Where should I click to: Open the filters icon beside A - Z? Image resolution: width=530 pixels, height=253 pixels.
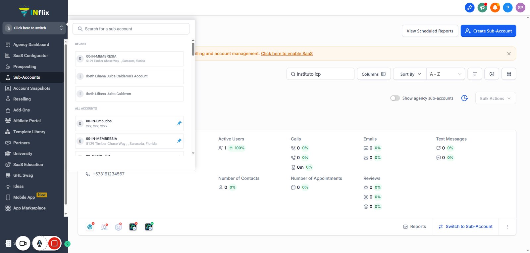click(x=475, y=74)
